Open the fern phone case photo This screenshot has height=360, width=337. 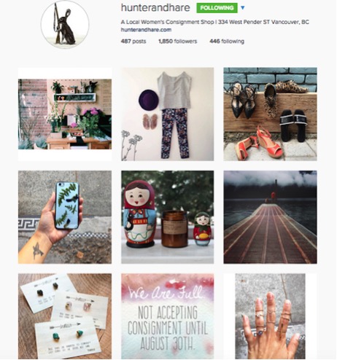(65, 217)
